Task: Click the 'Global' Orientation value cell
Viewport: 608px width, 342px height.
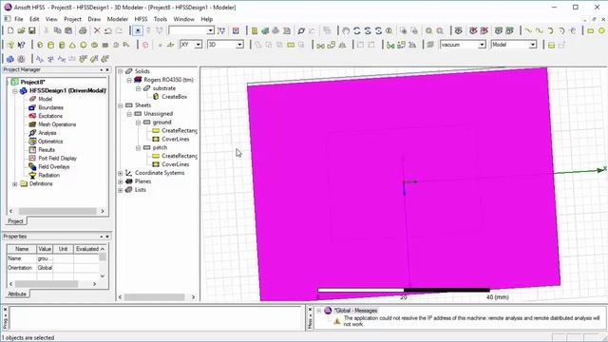Action: (x=45, y=268)
